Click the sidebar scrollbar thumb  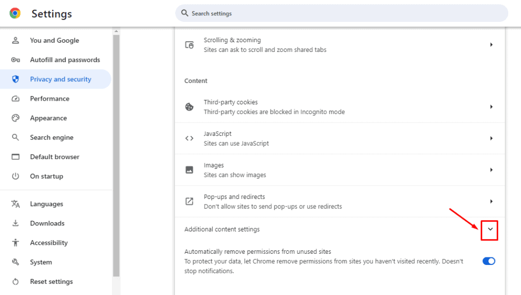[x=117, y=155]
